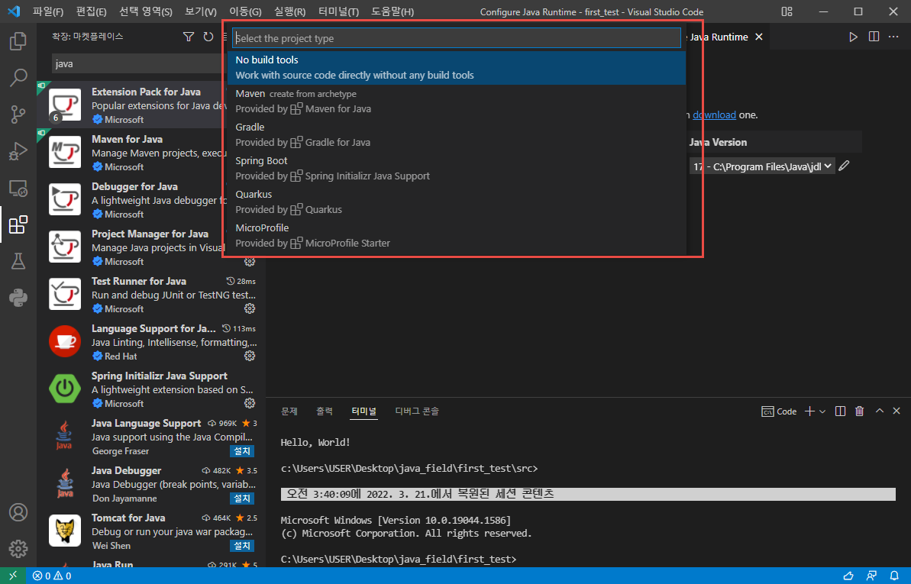Focus the Select the project type input
Image resolution: width=911 pixels, height=584 pixels.
(456, 38)
